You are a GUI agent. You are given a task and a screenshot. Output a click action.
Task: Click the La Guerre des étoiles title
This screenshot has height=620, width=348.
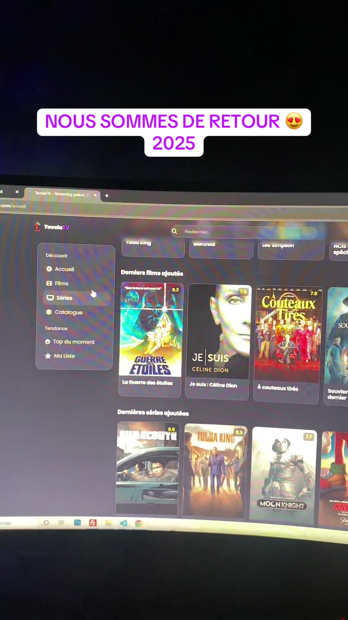[148, 383]
